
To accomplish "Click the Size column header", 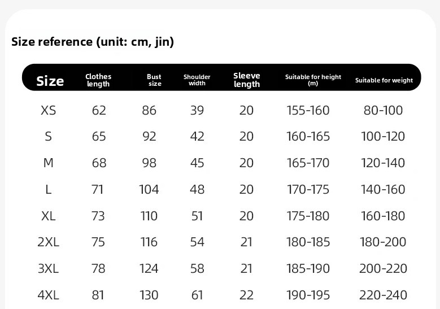I will (x=50, y=81).
